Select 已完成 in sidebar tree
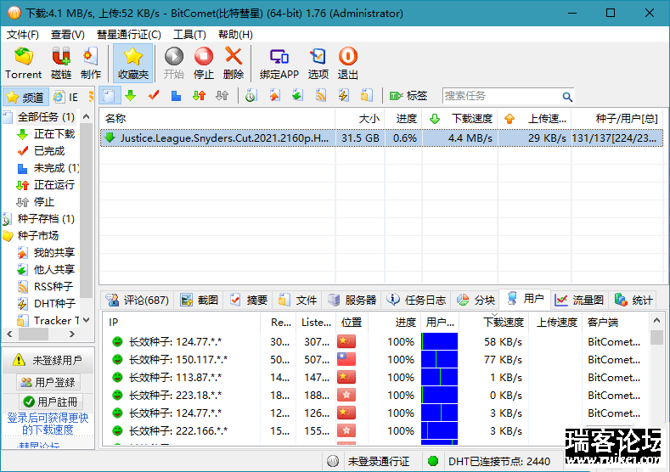The image size is (670, 472). pyautogui.click(x=49, y=151)
